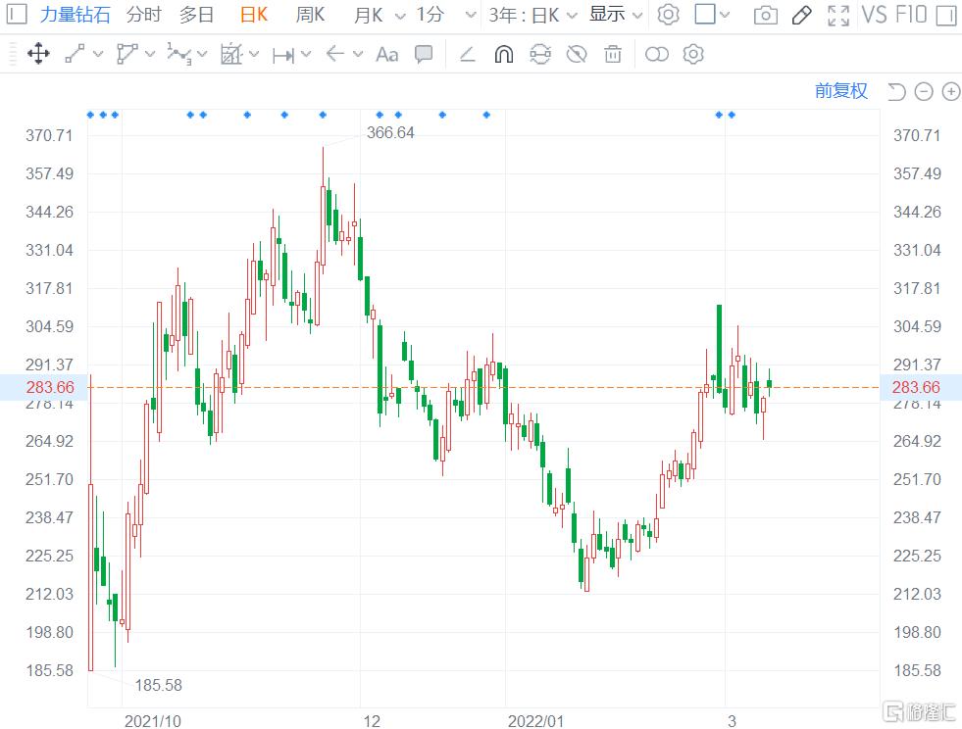Open the 显示 display dropdown
The height and width of the screenshot is (729, 962).
pyautogui.click(x=616, y=15)
